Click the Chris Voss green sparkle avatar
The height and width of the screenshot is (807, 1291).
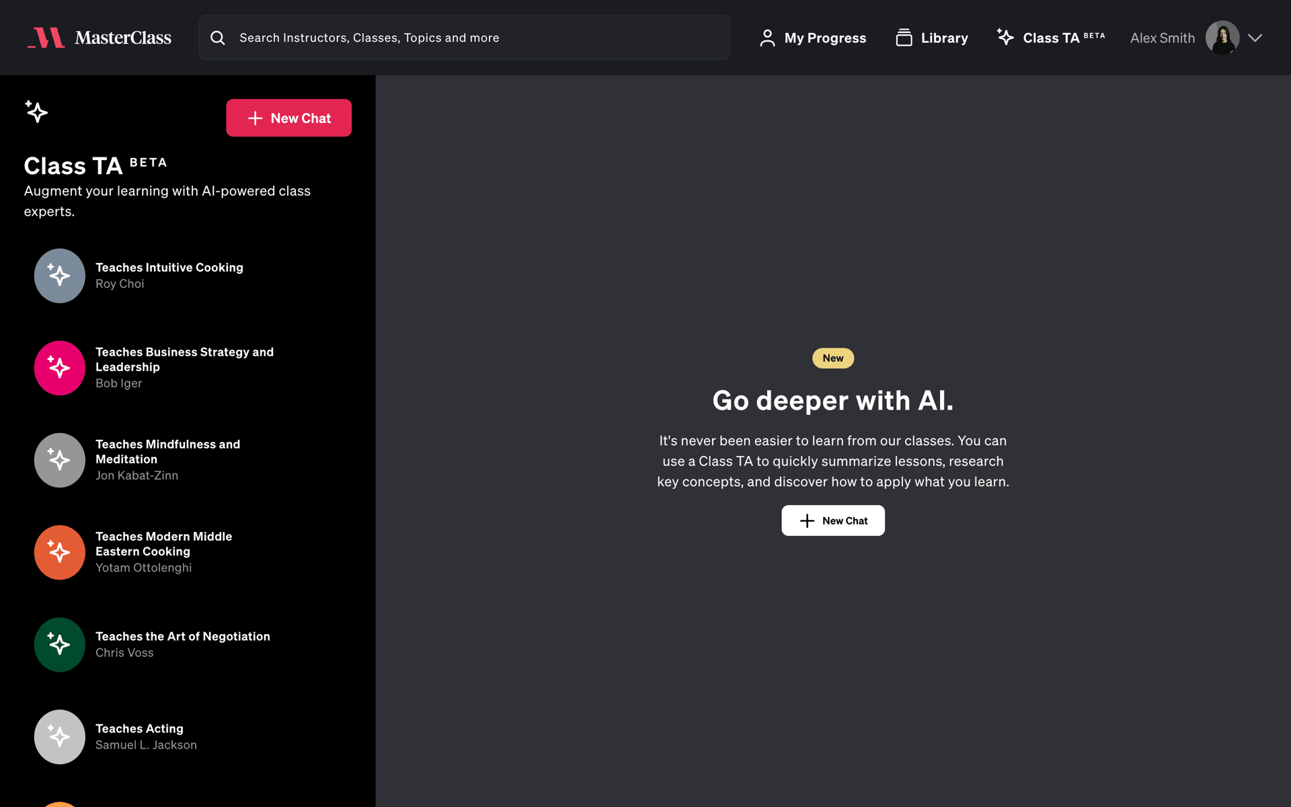[60, 644]
